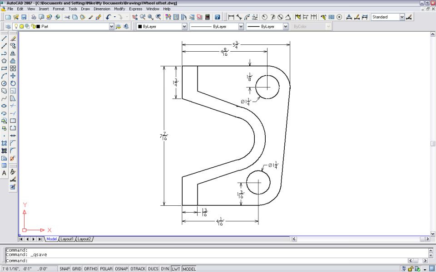Select the Circle draw tool
The image size is (436, 272).
pyautogui.click(x=4, y=83)
